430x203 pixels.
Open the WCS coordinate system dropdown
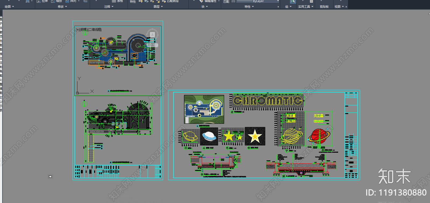[152, 45]
